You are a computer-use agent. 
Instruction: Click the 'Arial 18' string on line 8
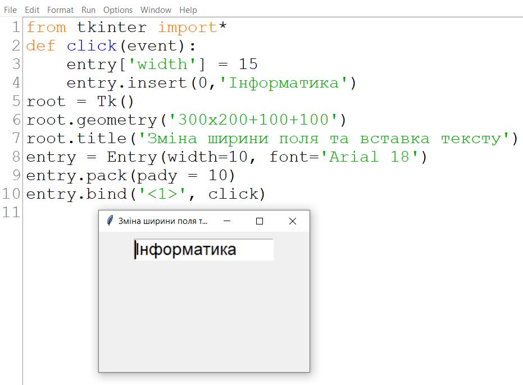pyautogui.click(x=369, y=157)
